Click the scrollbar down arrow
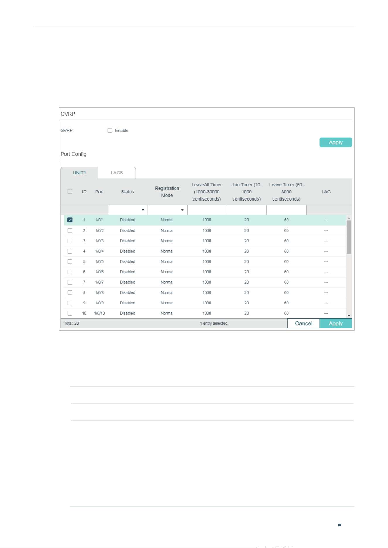Image resolution: width=388 pixels, height=548 pixels. tap(349, 316)
